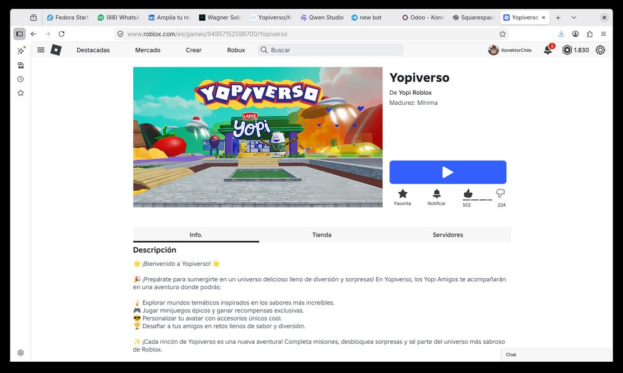The width and height of the screenshot is (623, 373).
Task: Select the Tienda tab
Action: click(x=322, y=235)
